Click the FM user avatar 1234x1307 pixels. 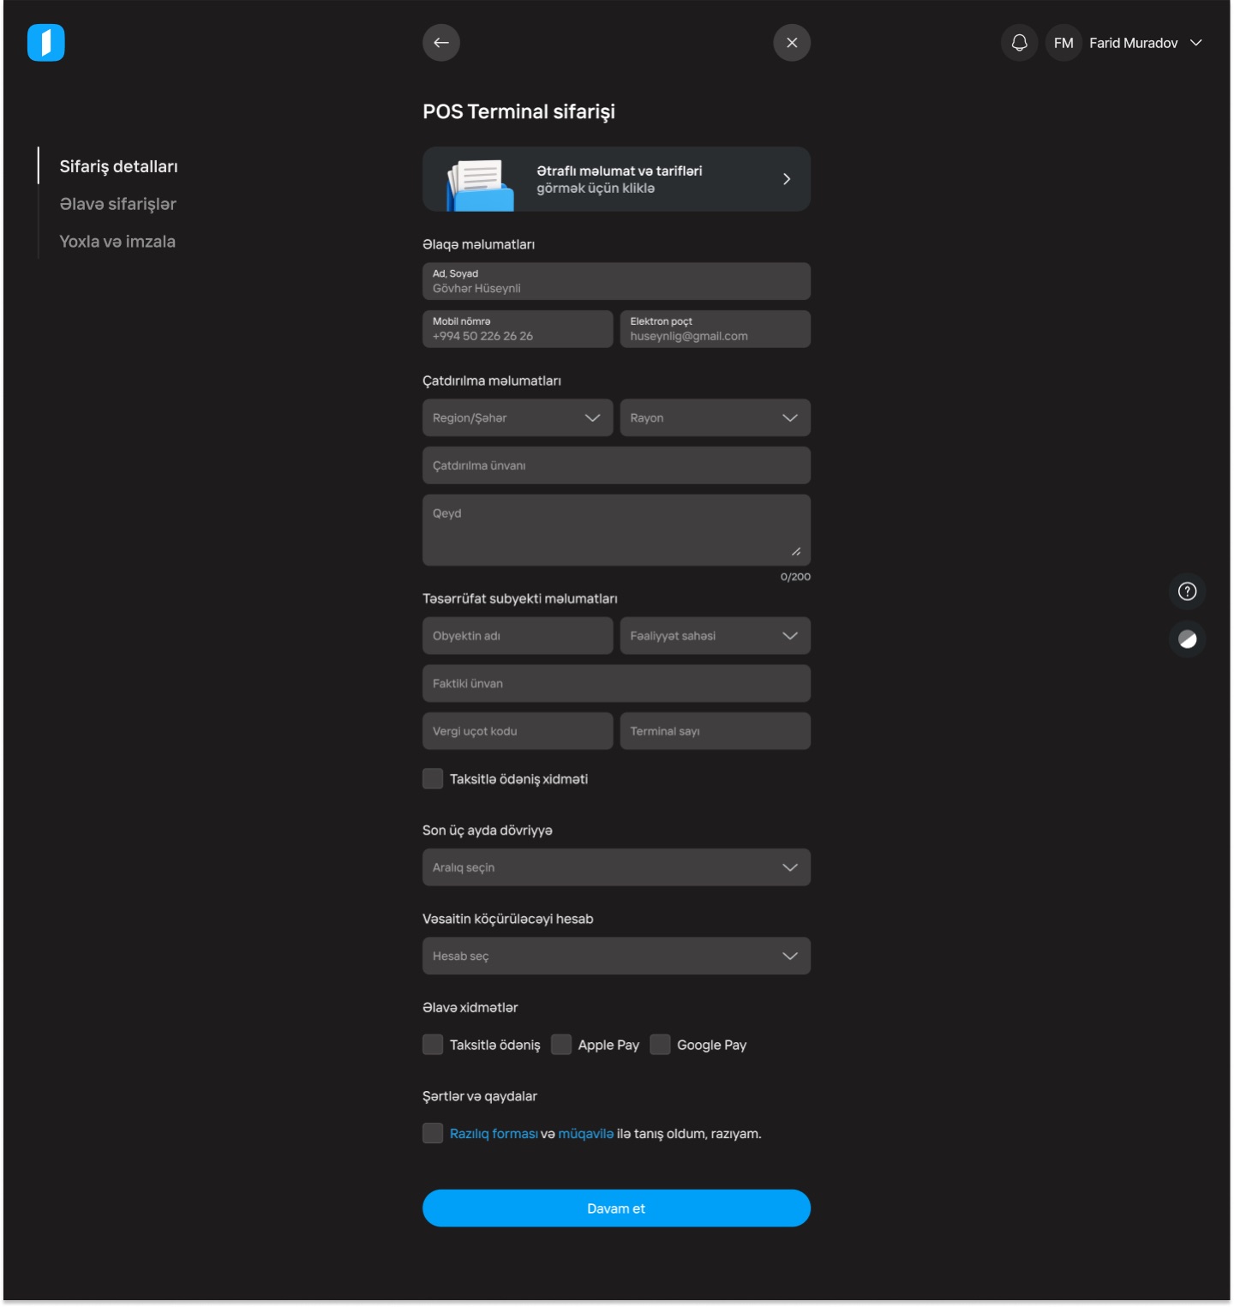1063,43
